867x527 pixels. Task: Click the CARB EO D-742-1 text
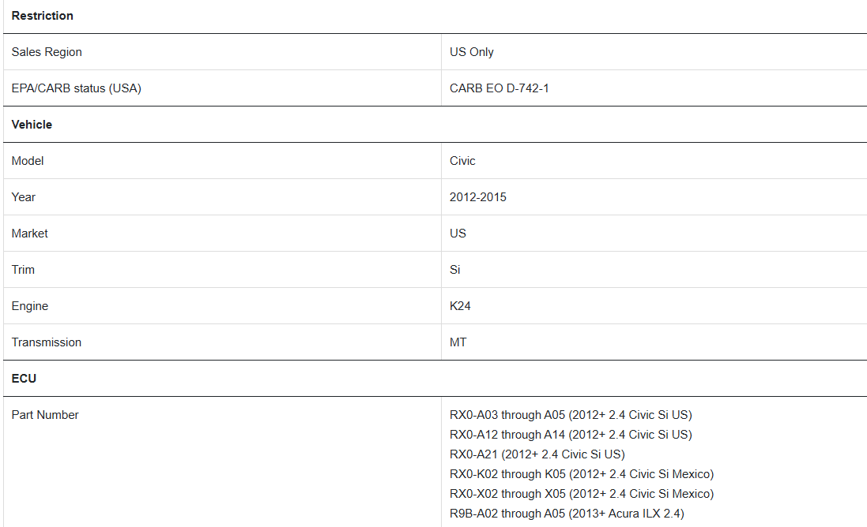click(499, 88)
